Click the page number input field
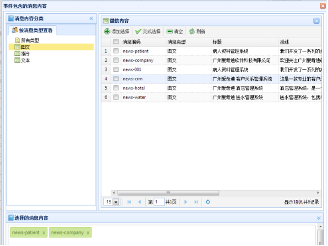The height and width of the screenshot is (246, 328). (159, 202)
